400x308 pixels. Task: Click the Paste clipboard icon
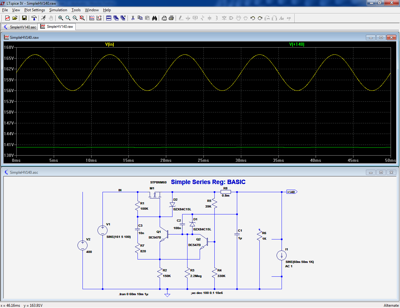pos(147,18)
